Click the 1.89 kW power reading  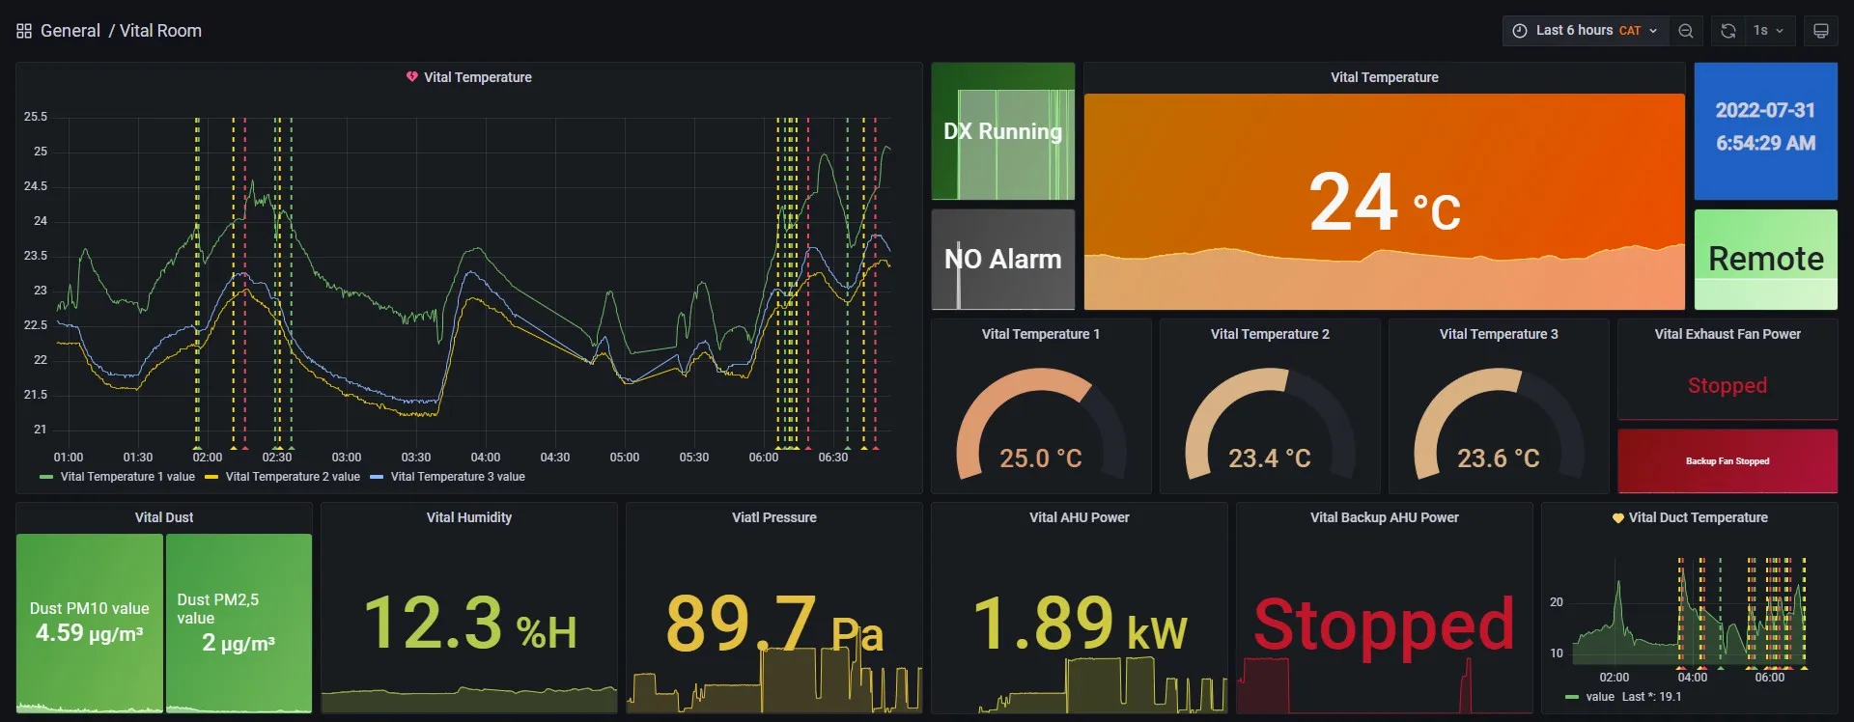1080,623
